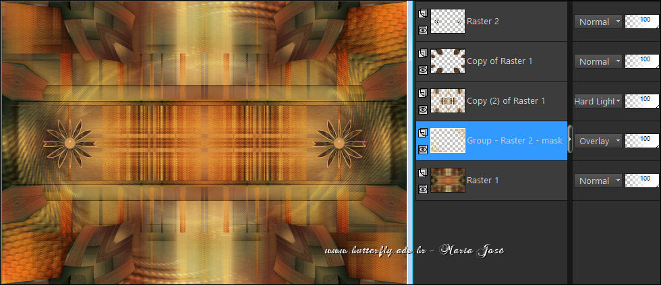The width and height of the screenshot is (661, 285).
Task: Select Group - Raster 2 - mask thumbnail
Action: pyautogui.click(x=448, y=141)
